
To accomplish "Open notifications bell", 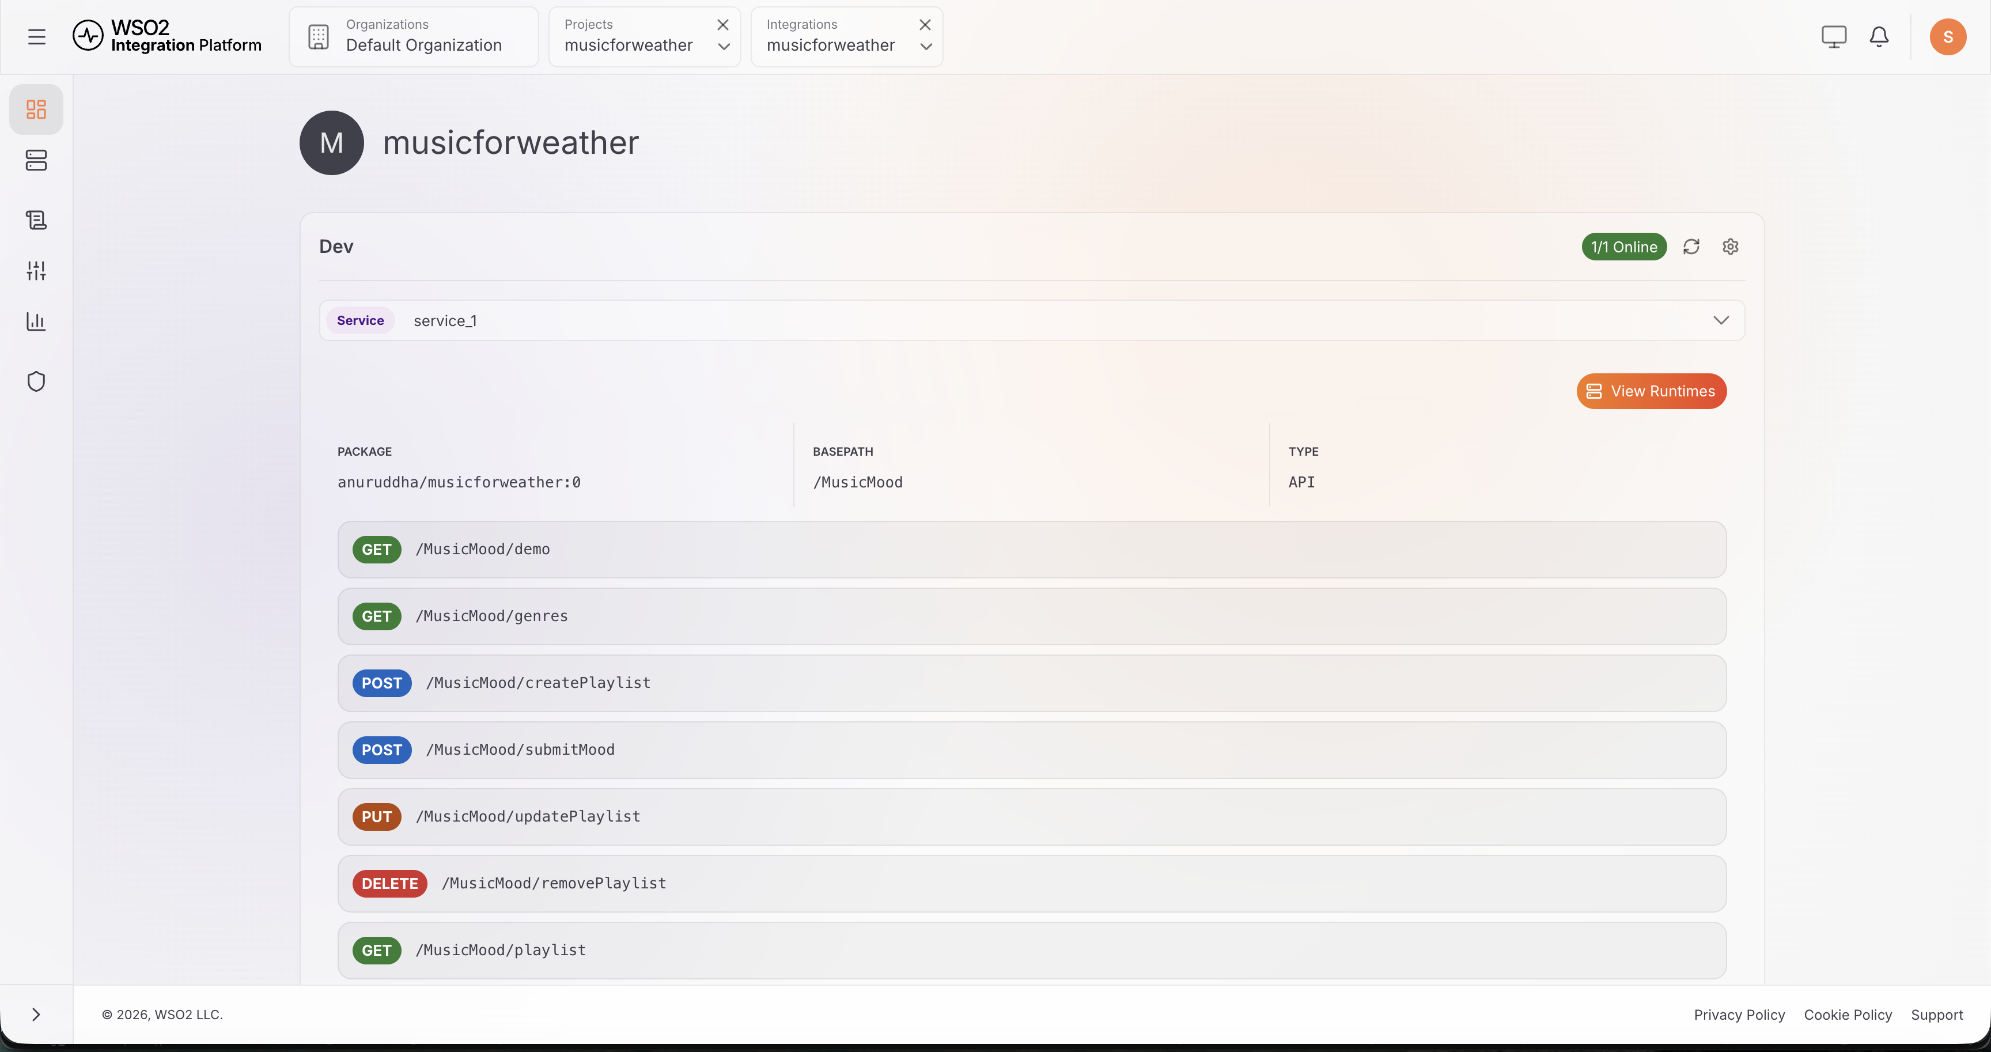I will coord(1879,36).
